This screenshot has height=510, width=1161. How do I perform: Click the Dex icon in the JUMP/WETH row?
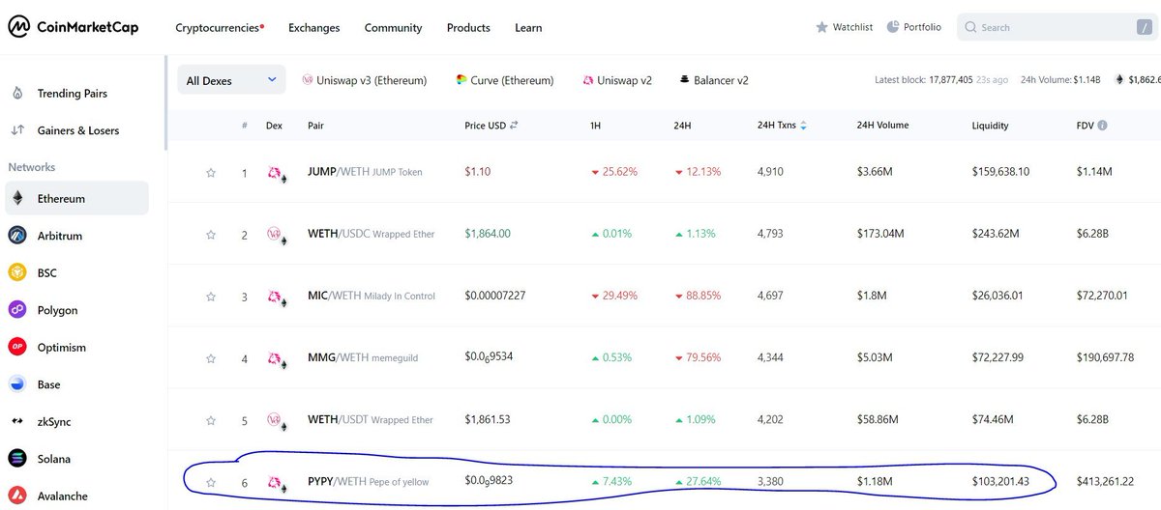pyautogui.click(x=277, y=174)
